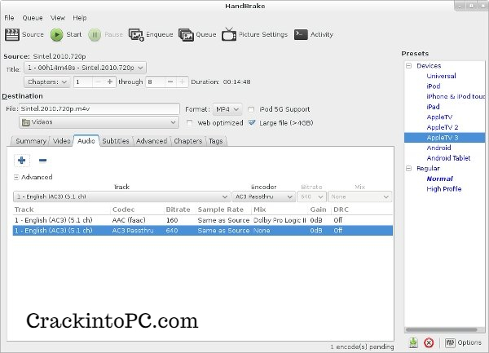Open the Mix None dropdown
489x353 pixels.
tap(360, 196)
